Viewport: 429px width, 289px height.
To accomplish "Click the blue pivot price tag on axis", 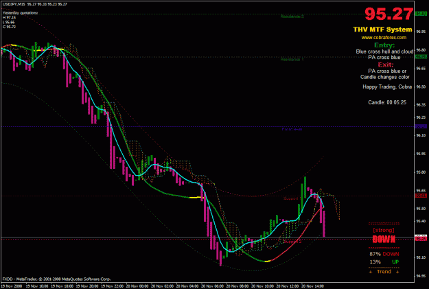I will (421, 126).
